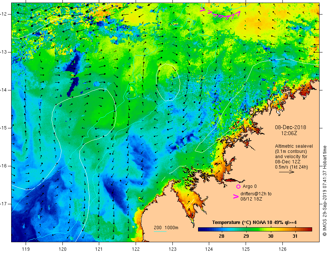Click the temperature color bar legend
This screenshot has height=253, width=327.
click(x=255, y=230)
